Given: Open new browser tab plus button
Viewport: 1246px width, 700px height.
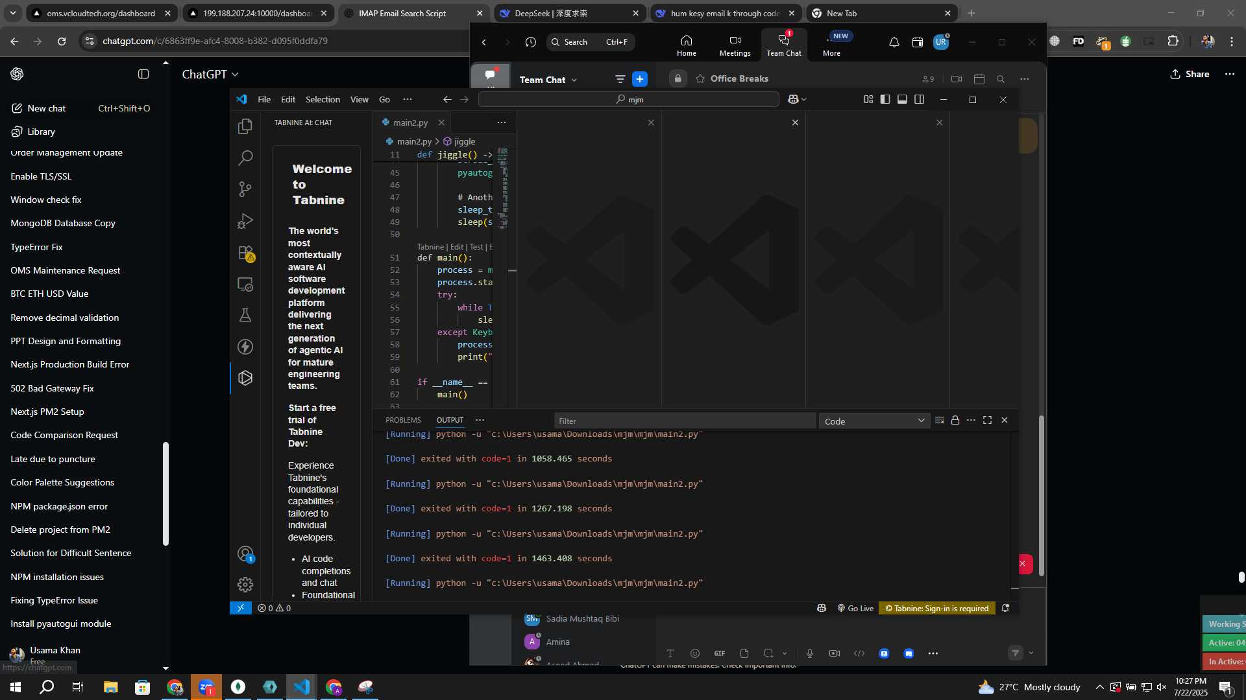Looking at the screenshot, I should pos(971,13).
